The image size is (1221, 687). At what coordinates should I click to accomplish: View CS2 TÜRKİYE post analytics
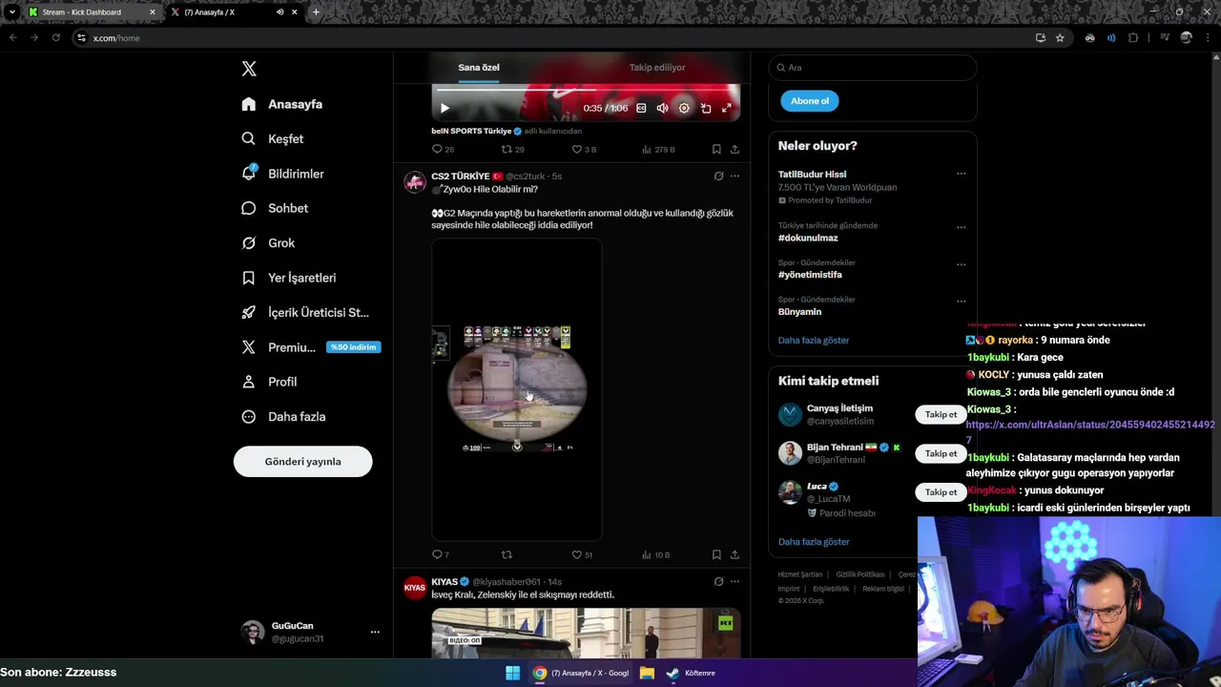656,554
